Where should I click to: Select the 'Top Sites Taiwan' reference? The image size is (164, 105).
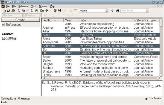(101, 38)
